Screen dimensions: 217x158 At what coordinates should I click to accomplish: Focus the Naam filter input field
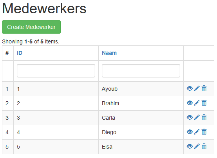[x=141, y=71]
